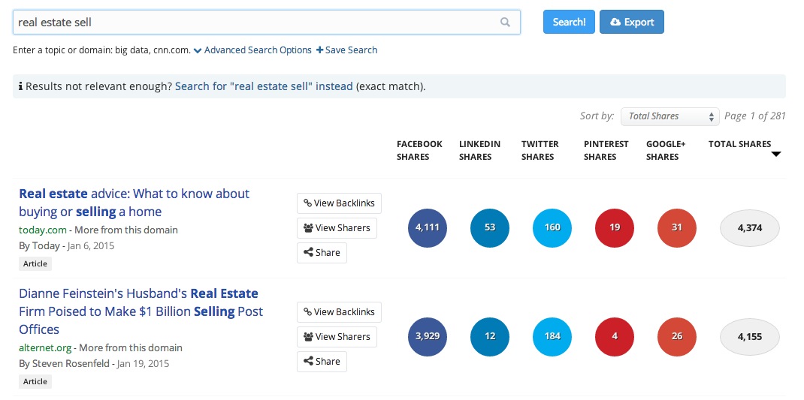Click the 184 Twitter shares circle
This screenshot has height=400, width=804.
point(552,336)
